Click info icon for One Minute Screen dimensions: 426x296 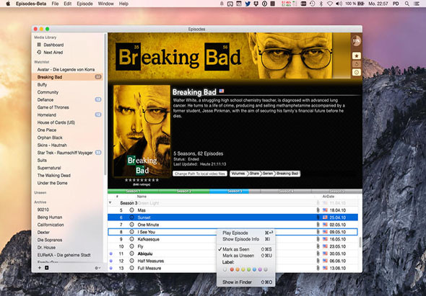point(131,225)
